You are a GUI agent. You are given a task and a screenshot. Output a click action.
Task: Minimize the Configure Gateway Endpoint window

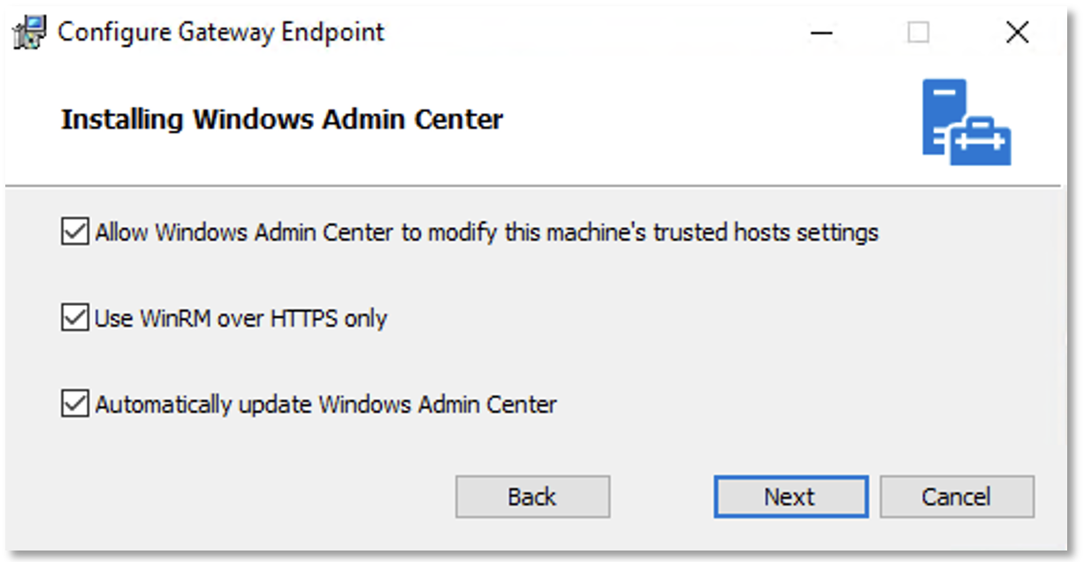coord(822,34)
